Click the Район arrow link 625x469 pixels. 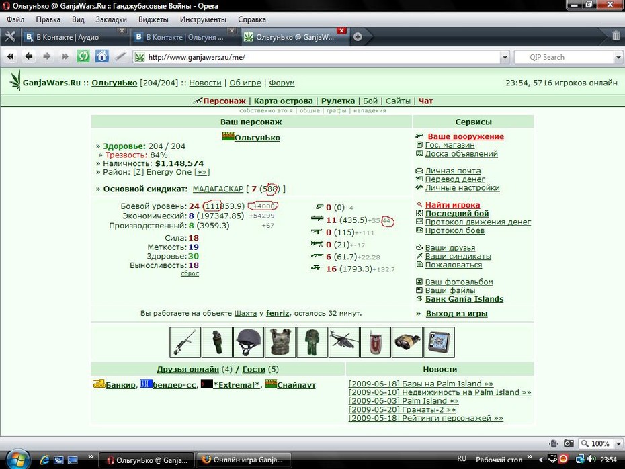coord(202,172)
